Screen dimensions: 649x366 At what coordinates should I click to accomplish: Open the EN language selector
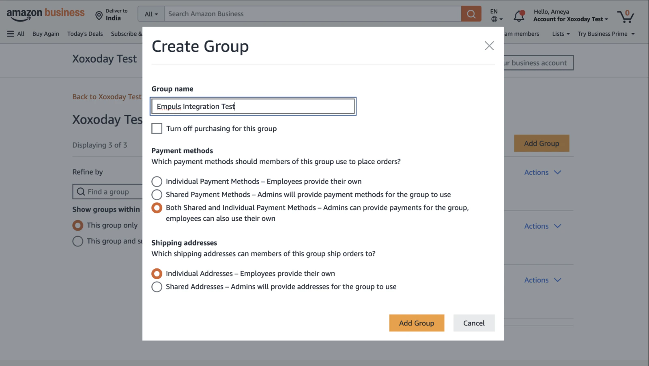[x=496, y=15]
